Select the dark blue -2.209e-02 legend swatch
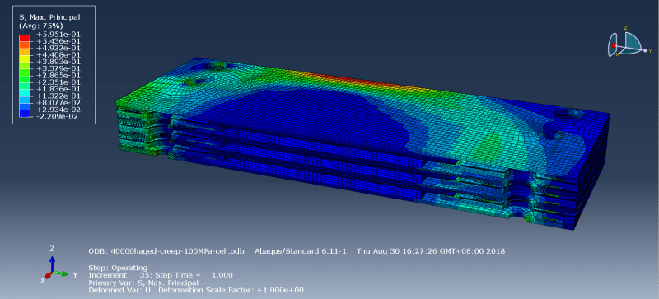Screen dimensions: 659x299 tap(24, 113)
